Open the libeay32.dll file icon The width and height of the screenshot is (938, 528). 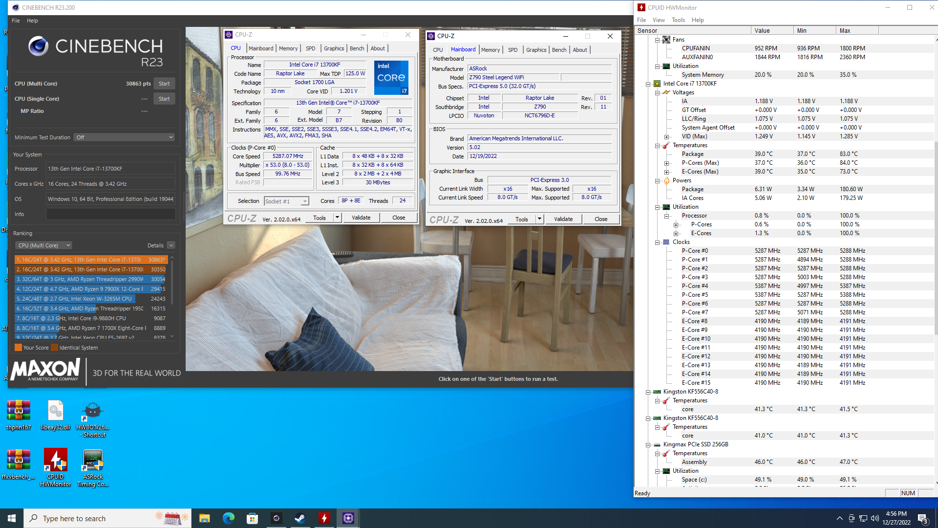tap(55, 412)
